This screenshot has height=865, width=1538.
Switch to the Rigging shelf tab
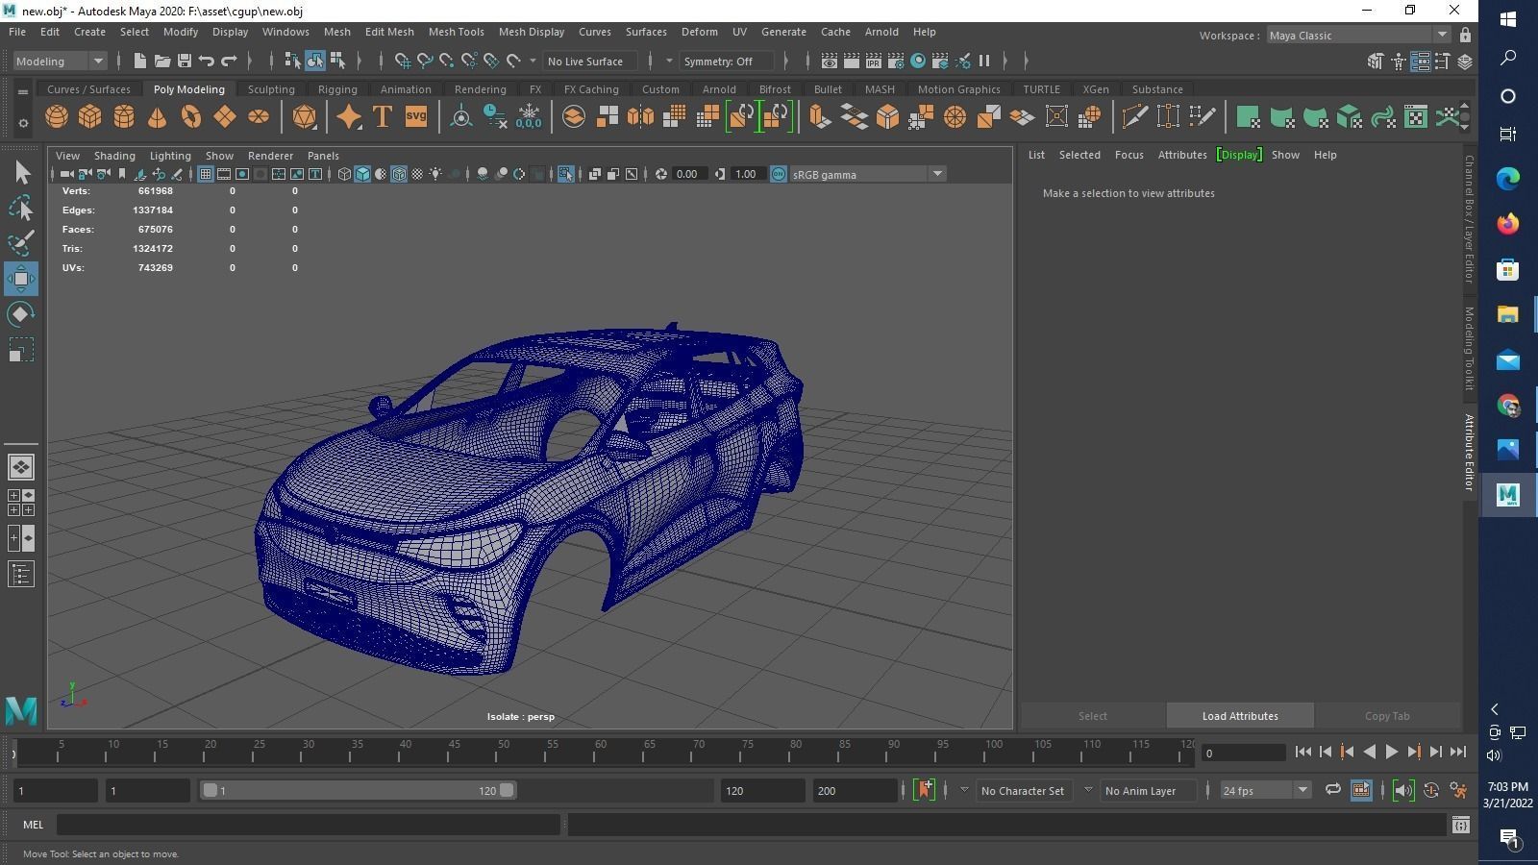(x=337, y=89)
